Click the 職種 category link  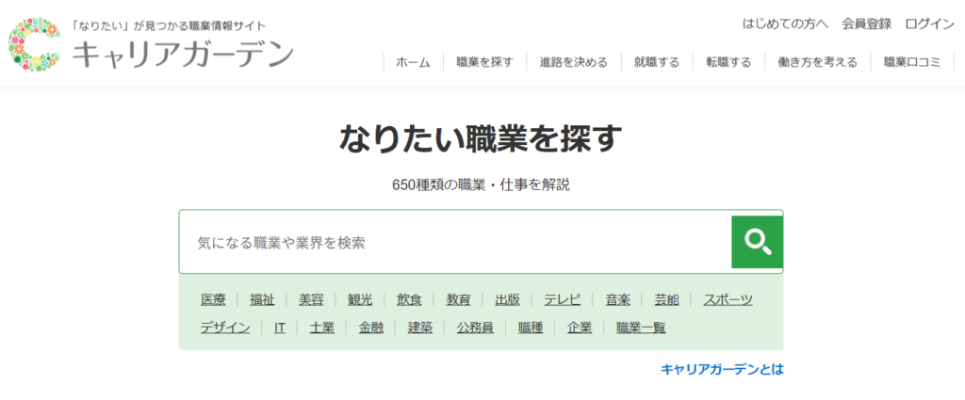[531, 328]
